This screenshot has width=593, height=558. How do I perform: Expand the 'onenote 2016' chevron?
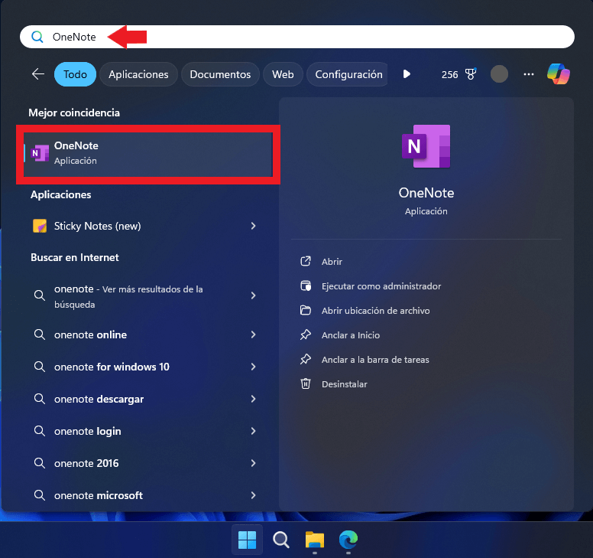click(253, 463)
